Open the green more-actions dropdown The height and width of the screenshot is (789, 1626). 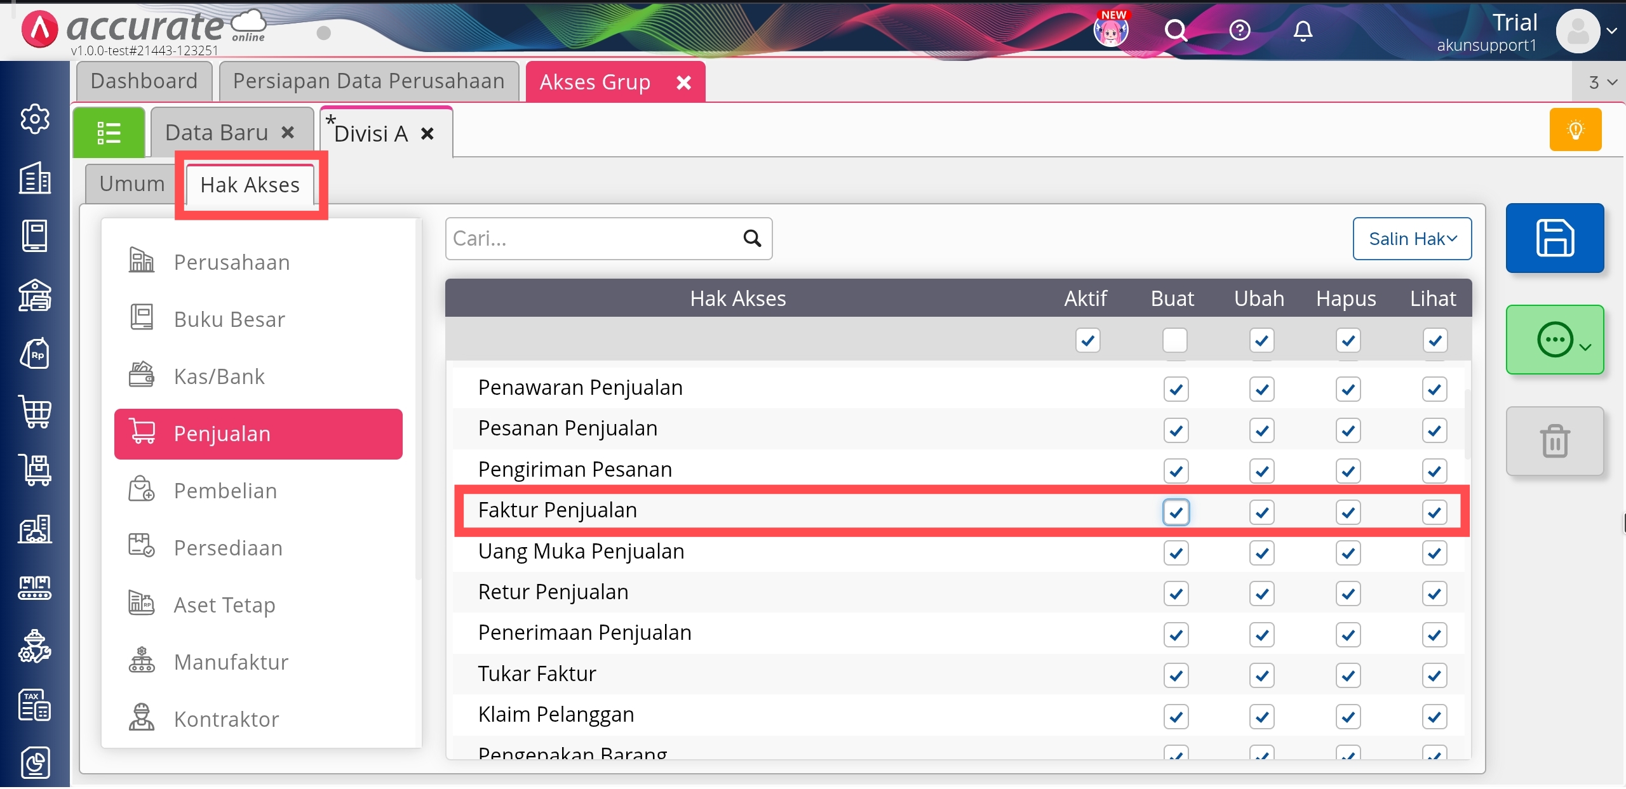1554,340
